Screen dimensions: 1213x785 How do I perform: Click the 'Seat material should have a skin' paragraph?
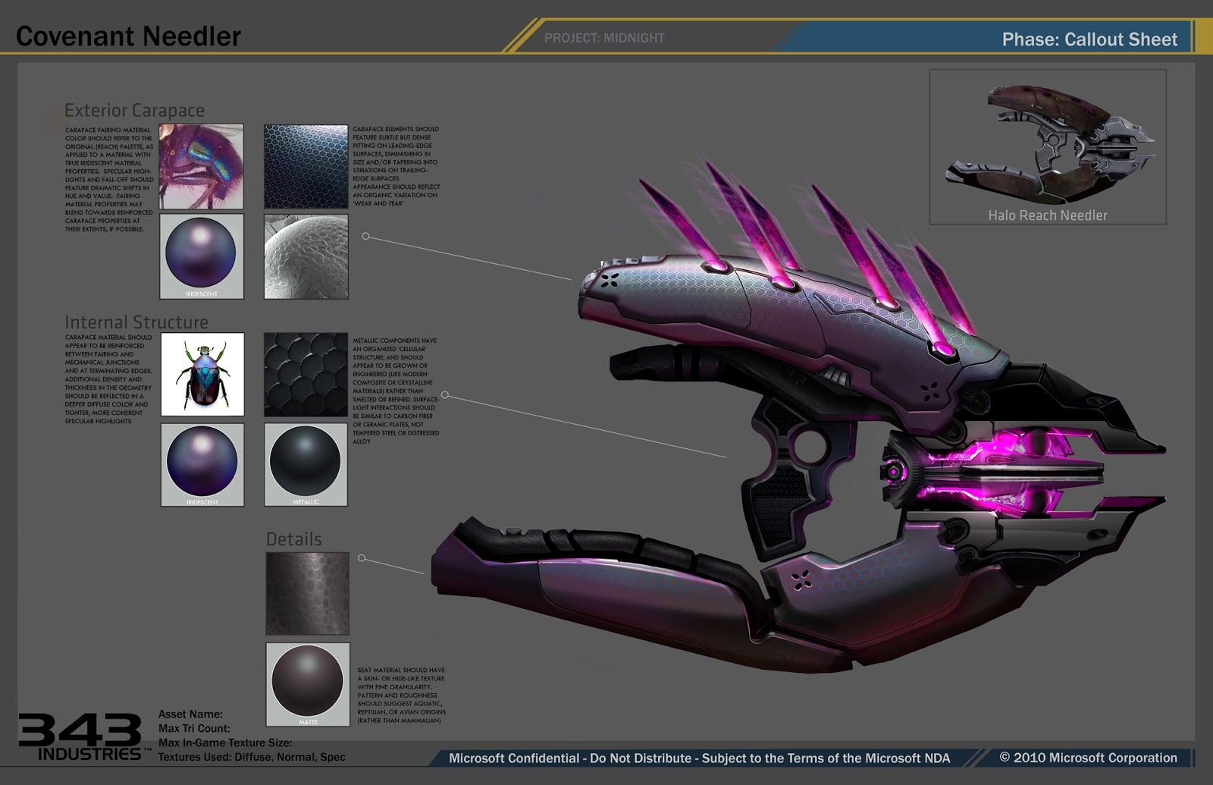(401, 696)
